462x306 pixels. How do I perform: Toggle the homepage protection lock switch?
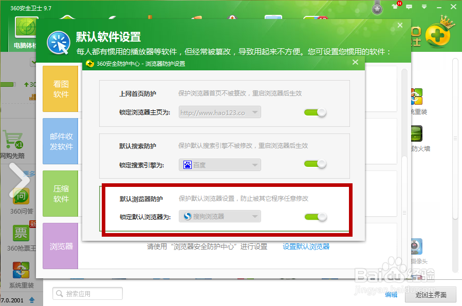(x=315, y=112)
